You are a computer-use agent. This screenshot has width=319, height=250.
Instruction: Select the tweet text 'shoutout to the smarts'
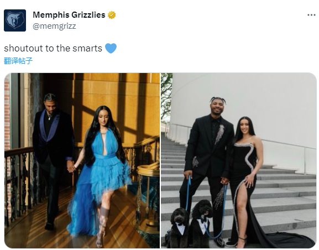click(x=53, y=49)
